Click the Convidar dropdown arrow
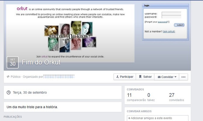This screenshot has width=203, height=121. point(176,77)
